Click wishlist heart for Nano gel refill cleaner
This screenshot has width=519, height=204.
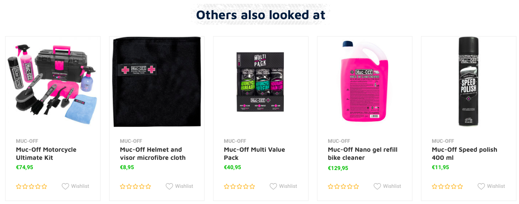coord(377,186)
